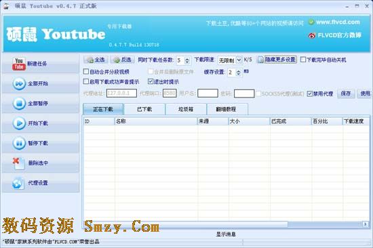Open download speed limit dropdown (无限制)
The height and width of the screenshot is (248, 373).
(239, 60)
